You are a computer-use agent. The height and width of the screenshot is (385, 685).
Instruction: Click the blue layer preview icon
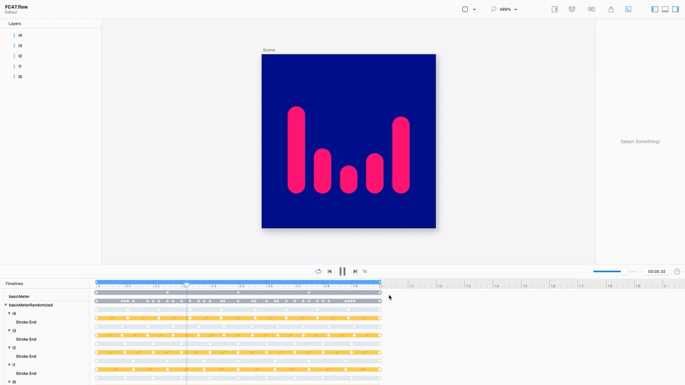628,9
